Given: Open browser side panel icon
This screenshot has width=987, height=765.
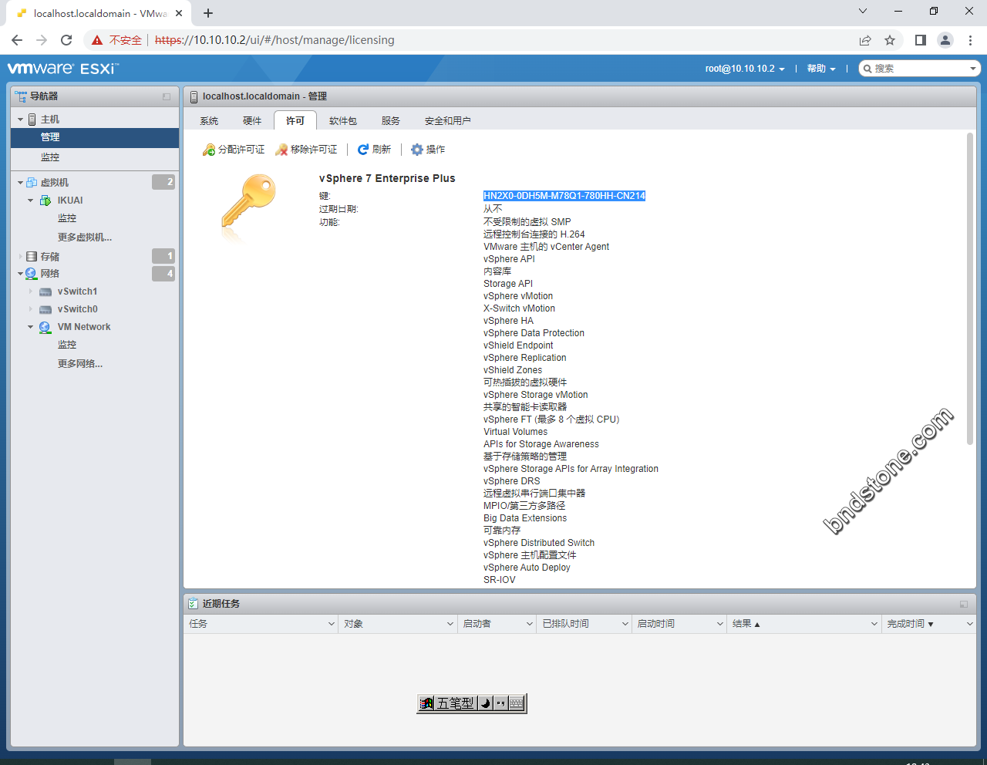Looking at the screenshot, I should (x=921, y=40).
